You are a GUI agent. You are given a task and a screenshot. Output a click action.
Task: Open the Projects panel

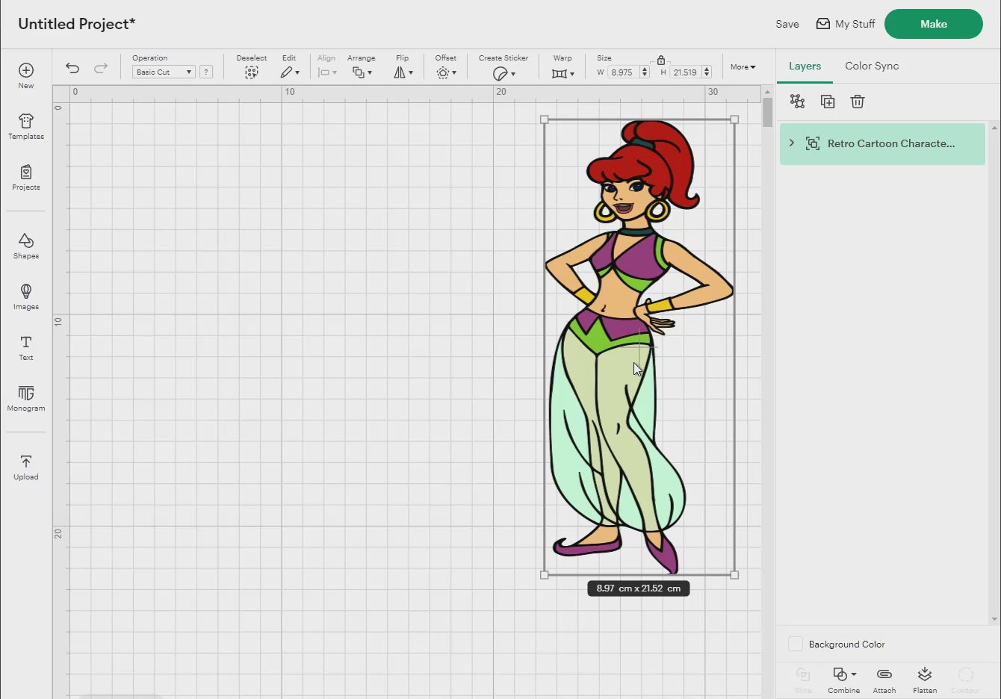(26, 177)
